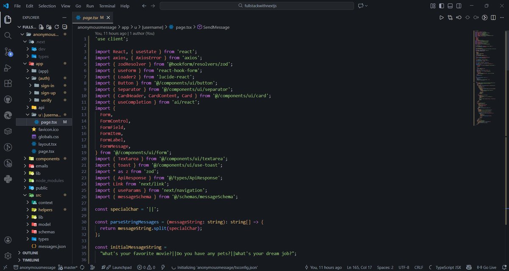Image resolution: width=509 pixels, height=271 pixels.
Task: Collapse the app folder
Action: pyautogui.click(x=39, y=63)
